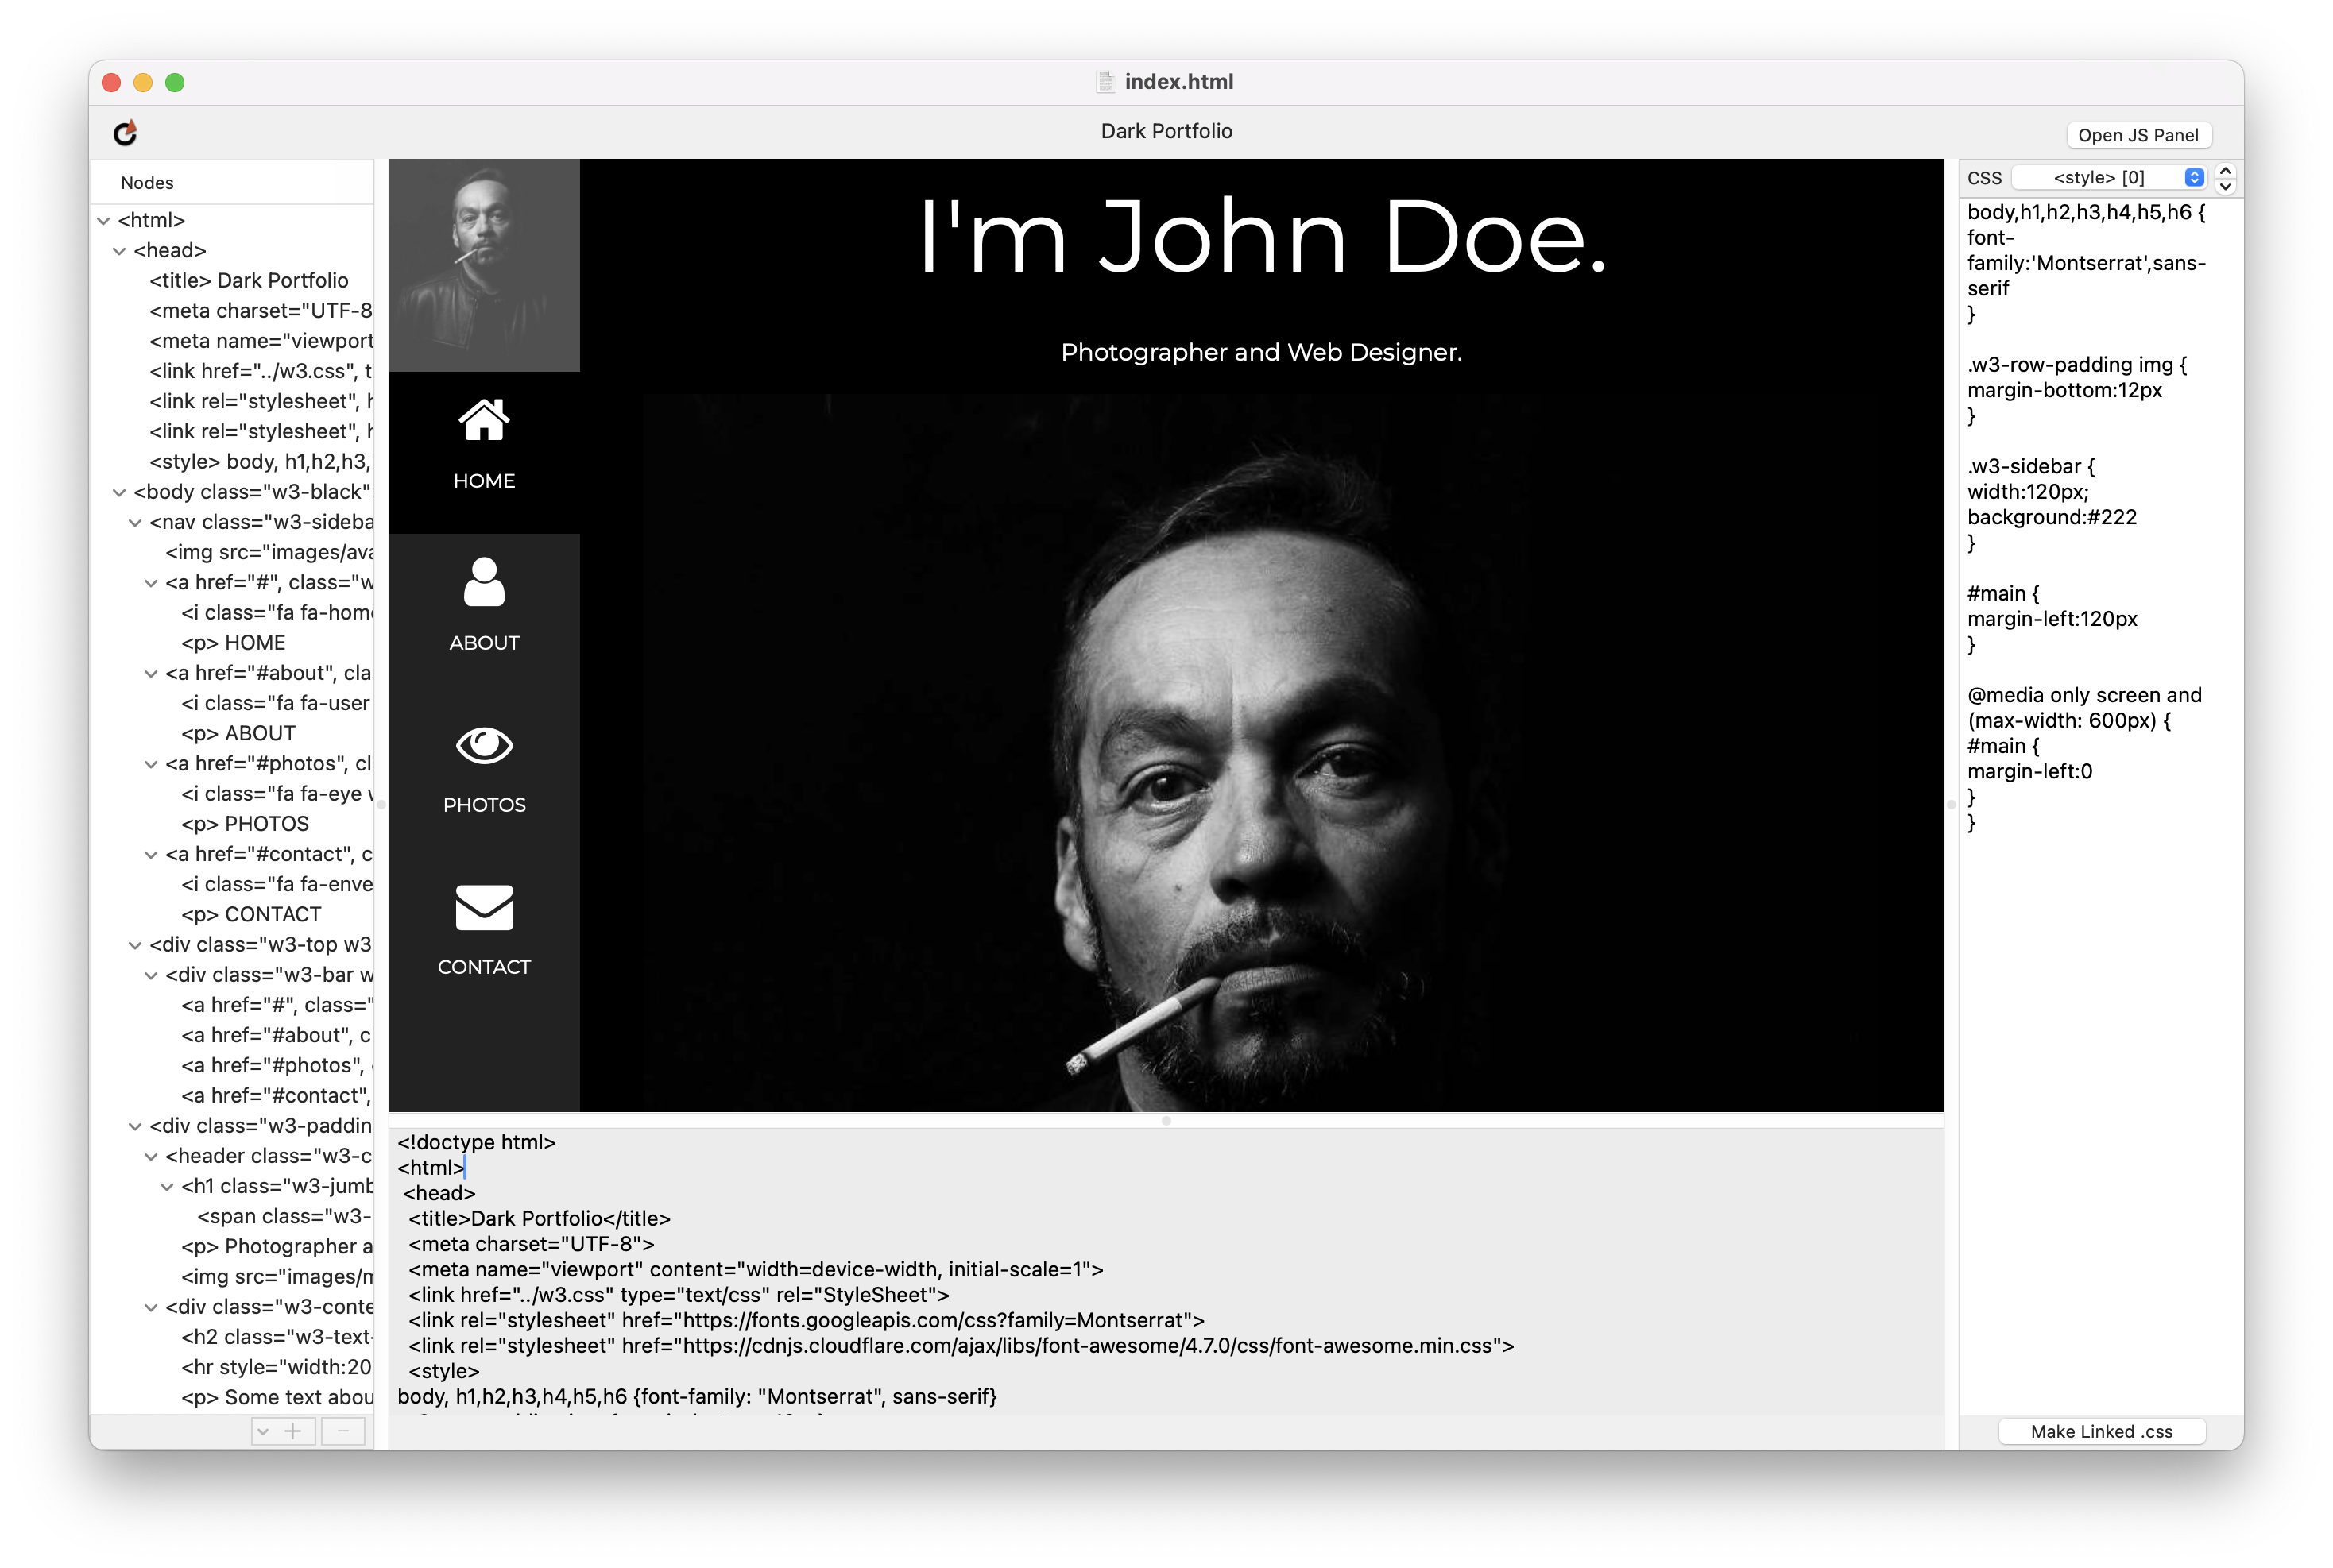
Task: Click the document icon beside index.html title
Action: click(1105, 82)
